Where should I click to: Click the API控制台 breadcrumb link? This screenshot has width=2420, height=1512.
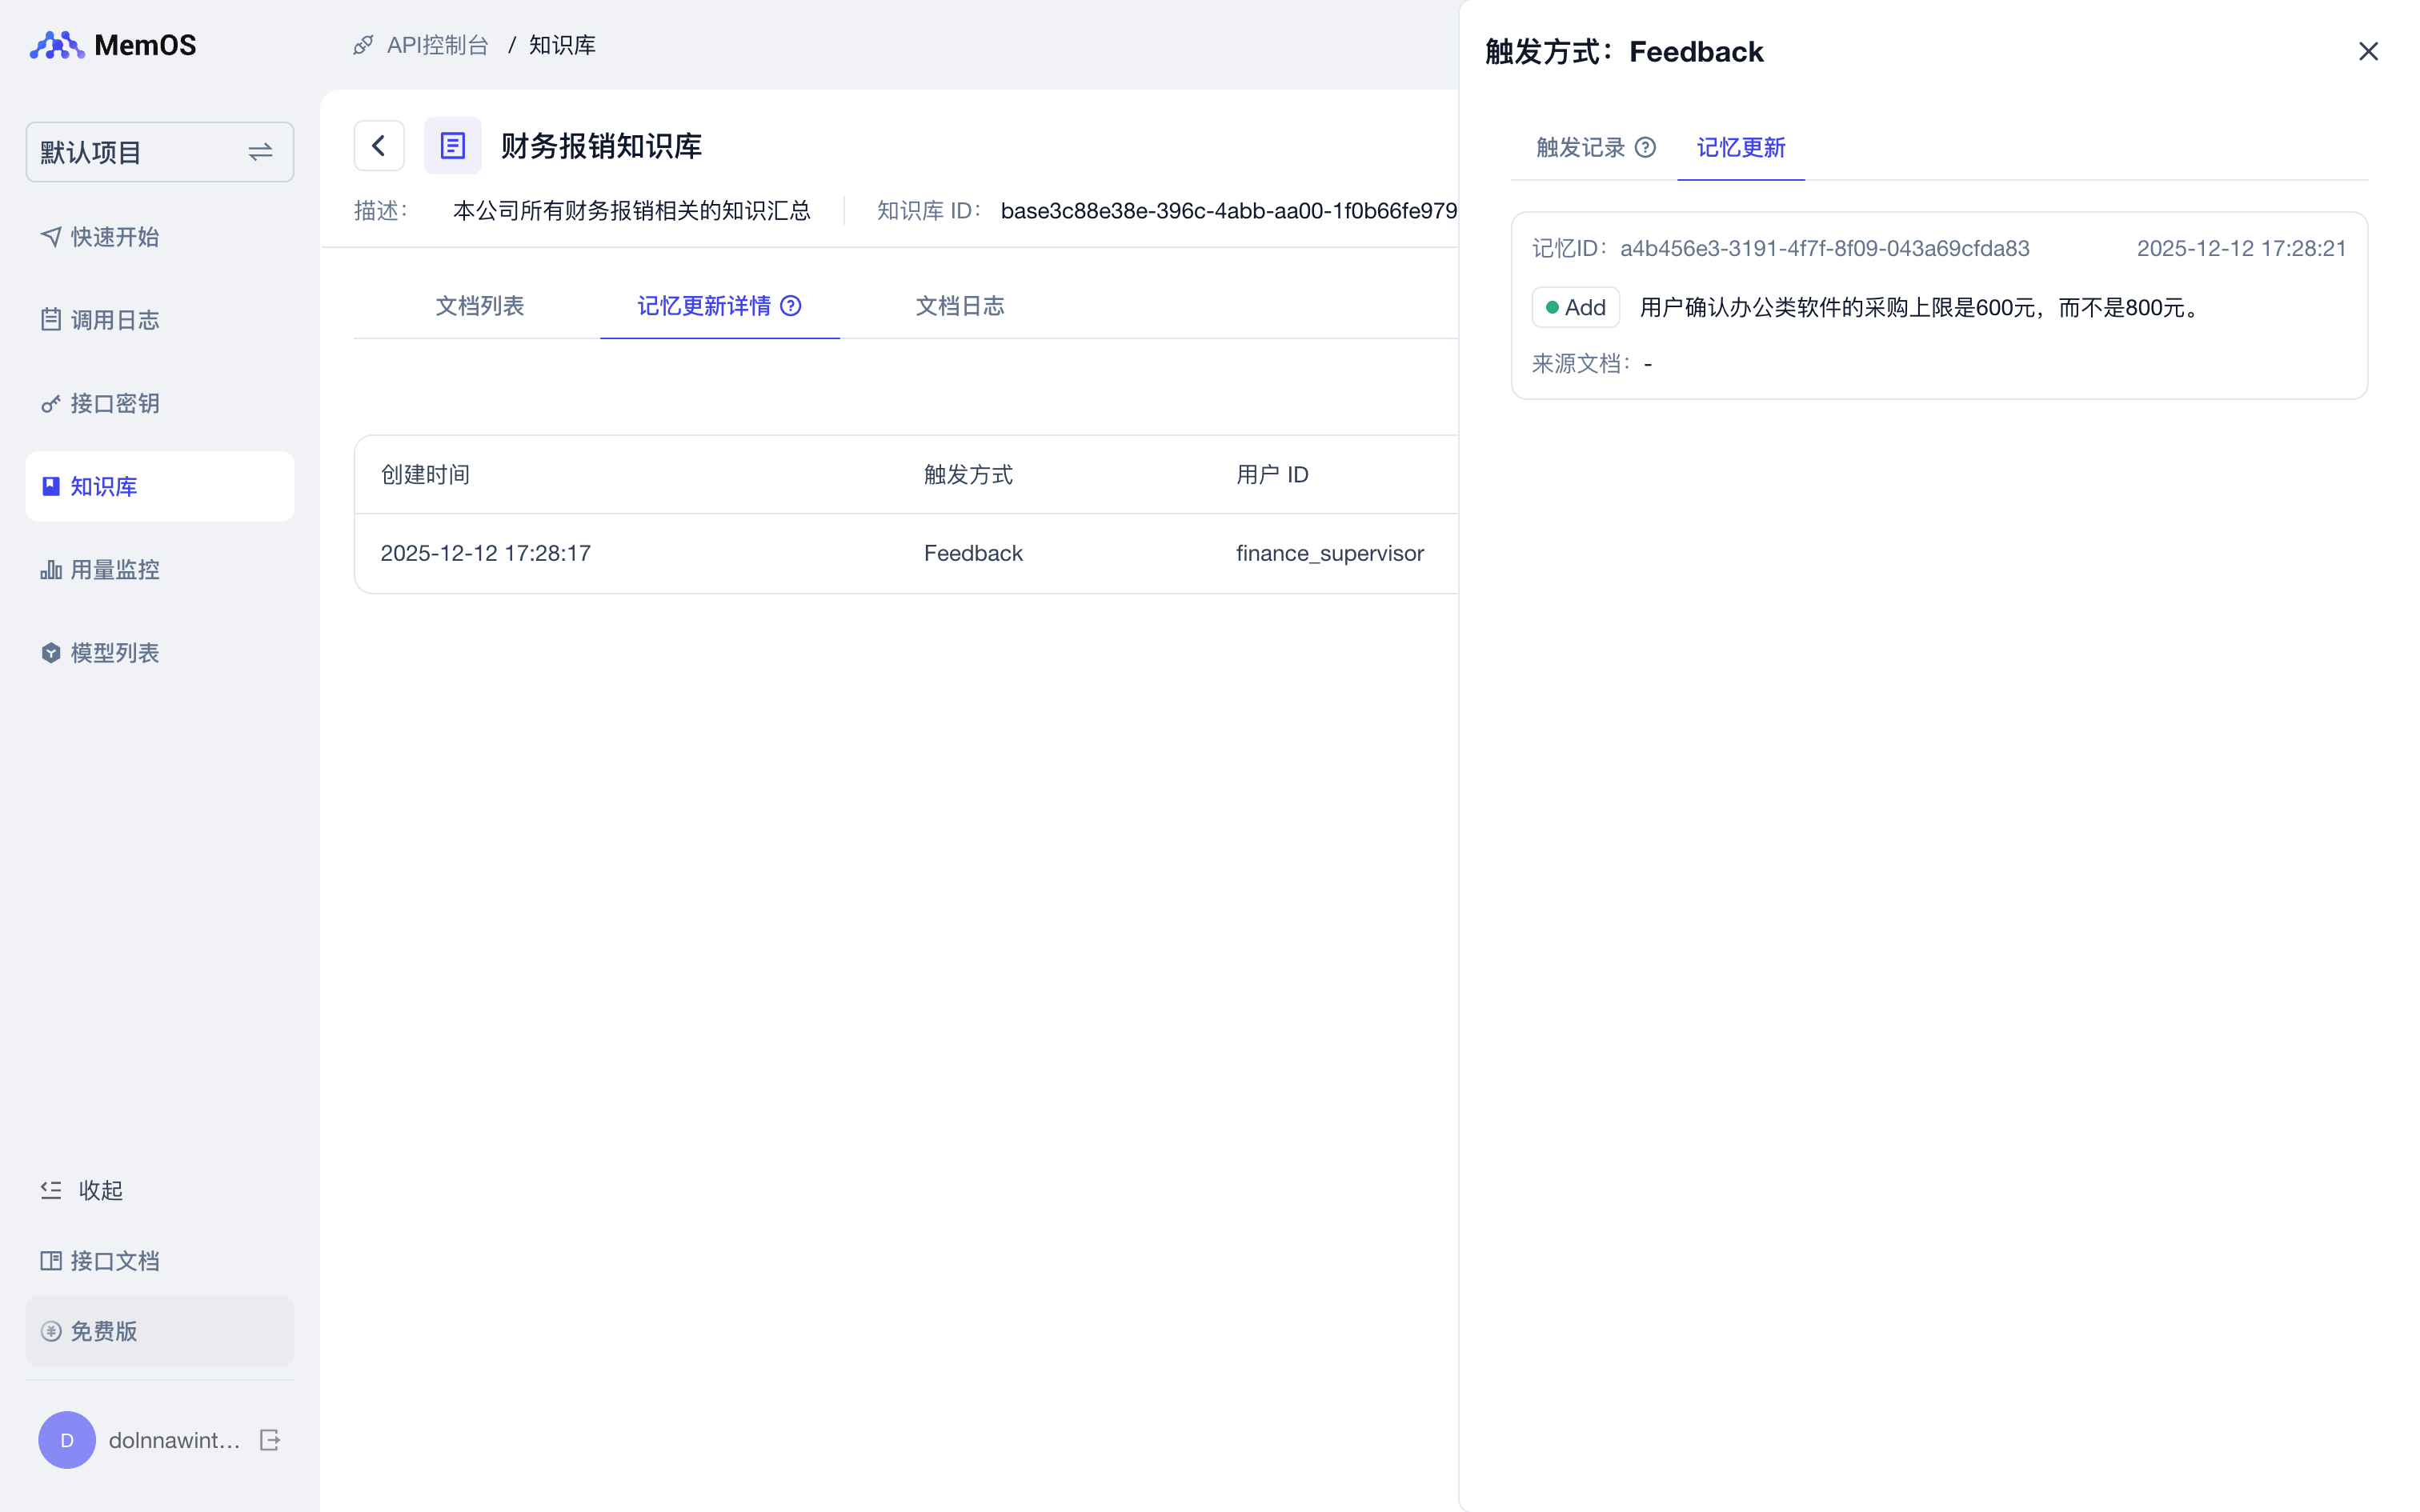pyautogui.click(x=437, y=45)
